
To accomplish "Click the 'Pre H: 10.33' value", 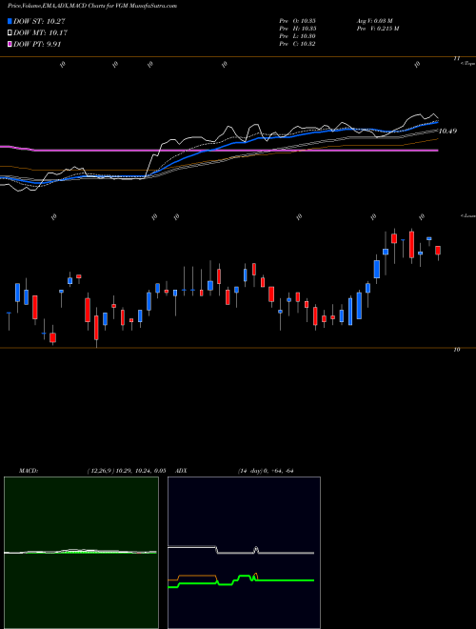I will point(298,29).
